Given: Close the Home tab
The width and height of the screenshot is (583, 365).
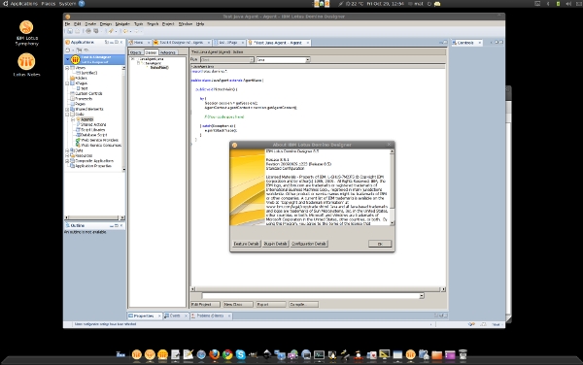Looking at the screenshot, I should coord(149,43).
